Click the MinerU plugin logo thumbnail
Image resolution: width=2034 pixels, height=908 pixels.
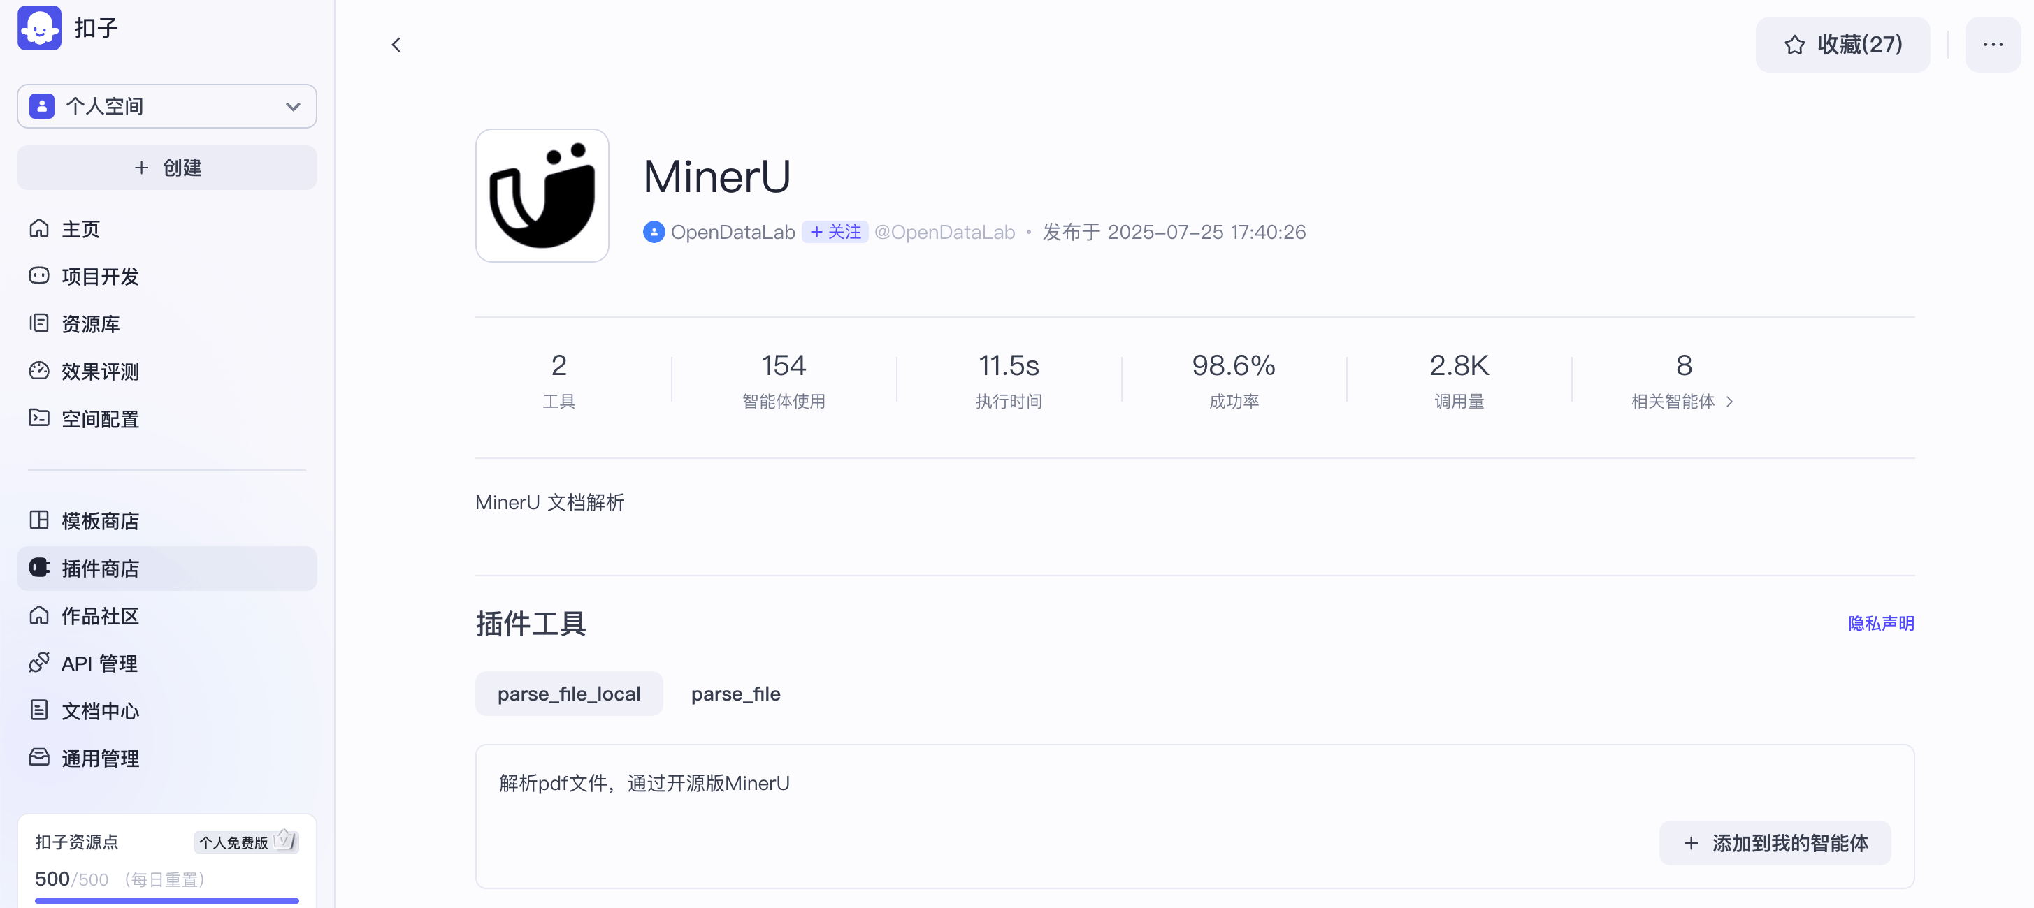pos(542,196)
